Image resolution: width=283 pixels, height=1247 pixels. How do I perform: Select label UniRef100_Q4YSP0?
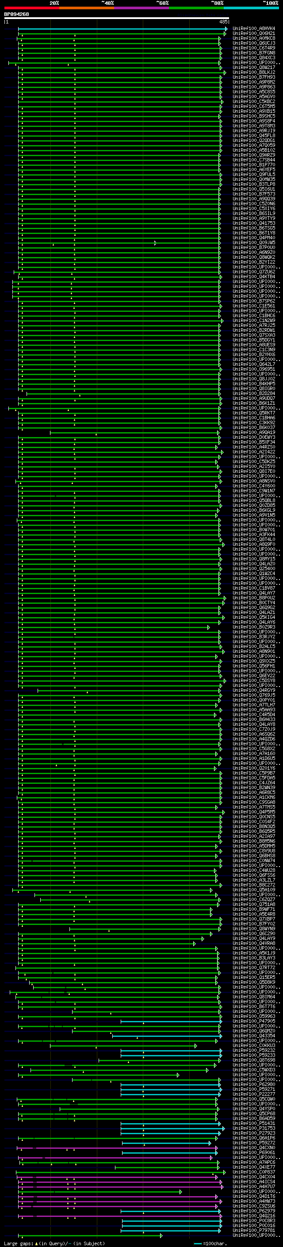tap(254, 1109)
